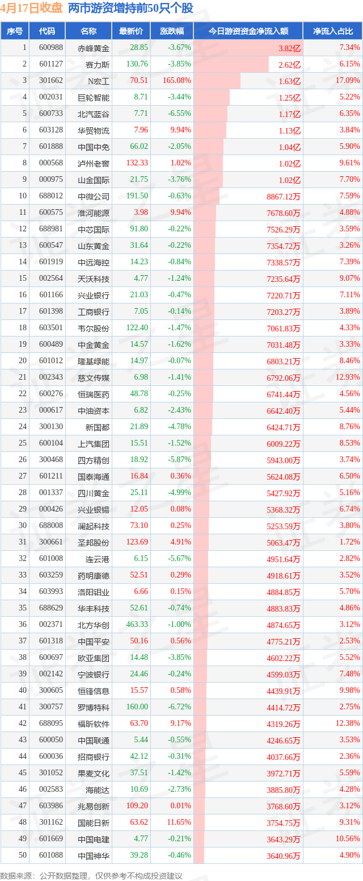Click stock name 中国联通
363x881 pixels.
point(94,741)
